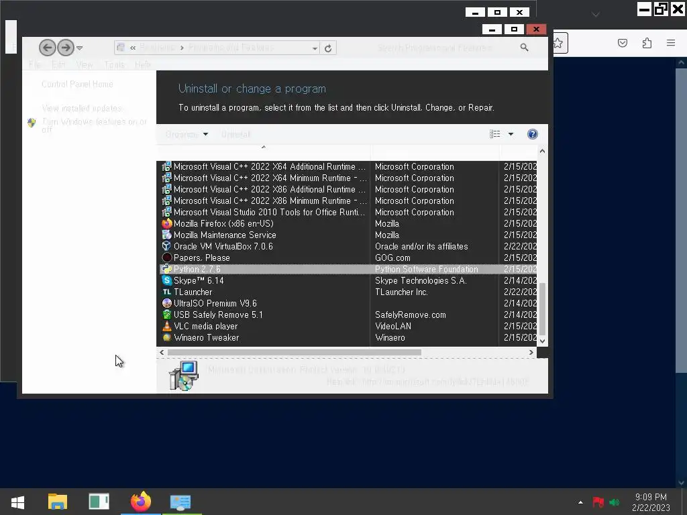Select Microsoft Visual C++ 2022 X86 Additional Runtime

pos(348,189)
